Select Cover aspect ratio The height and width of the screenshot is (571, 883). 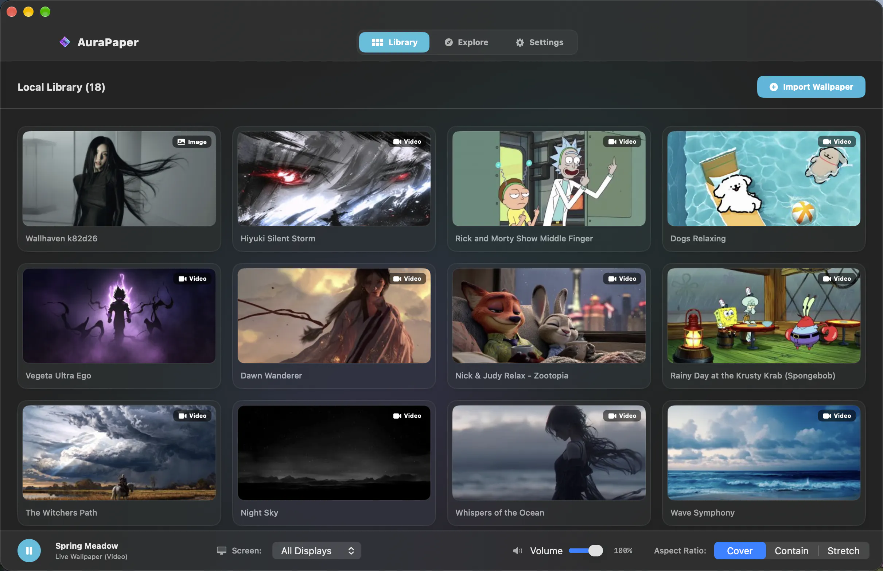click(740, 551)
